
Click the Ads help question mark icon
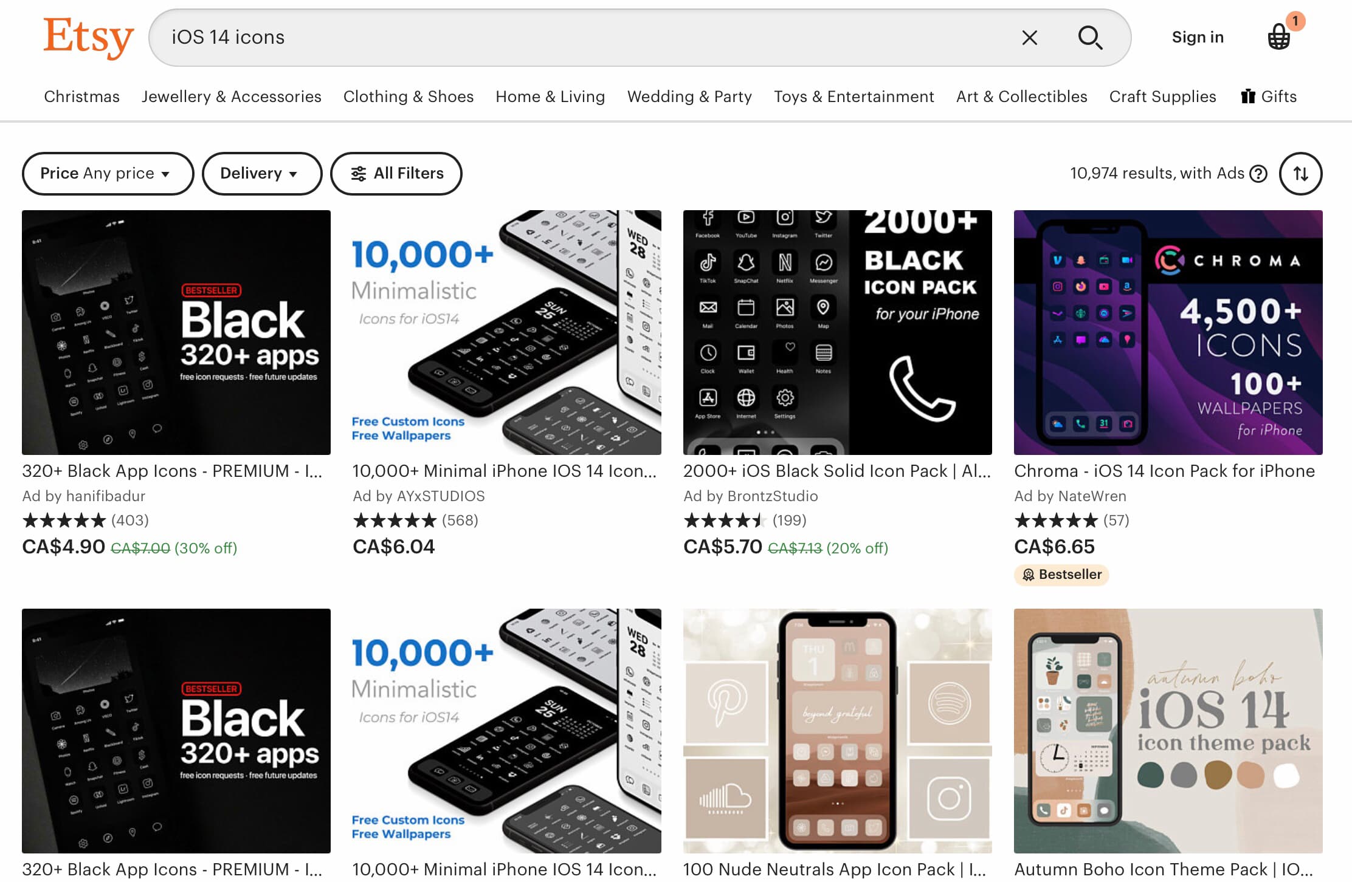click(x=1258, y=174)
